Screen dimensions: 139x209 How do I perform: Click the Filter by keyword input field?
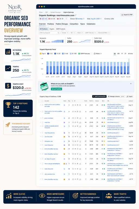point(49,33)
